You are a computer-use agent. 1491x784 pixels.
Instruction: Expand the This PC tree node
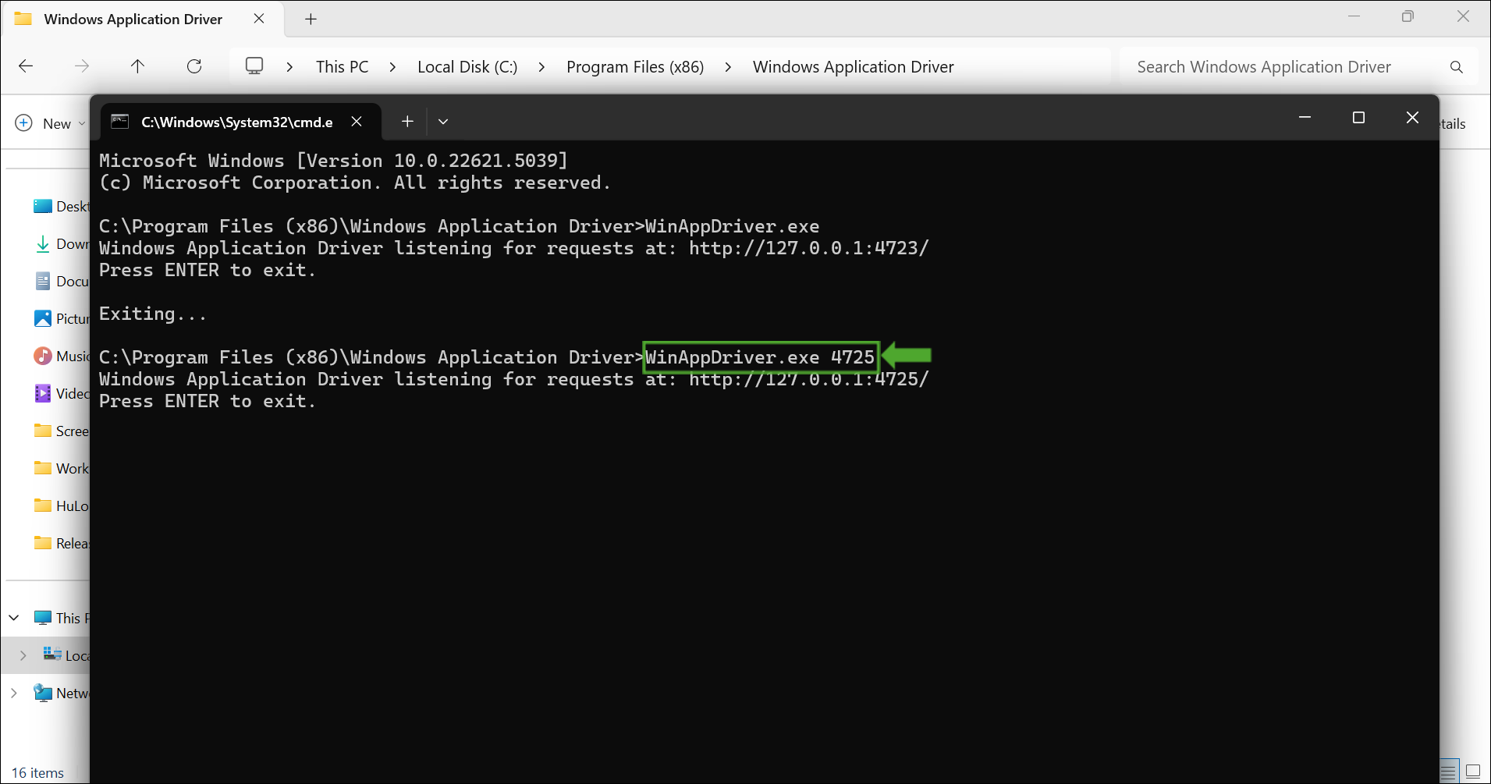tap(14, 618)
